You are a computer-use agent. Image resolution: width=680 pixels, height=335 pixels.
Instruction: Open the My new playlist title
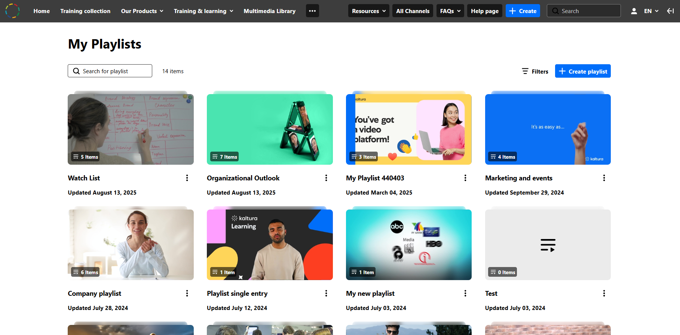(x=370, y=294)
